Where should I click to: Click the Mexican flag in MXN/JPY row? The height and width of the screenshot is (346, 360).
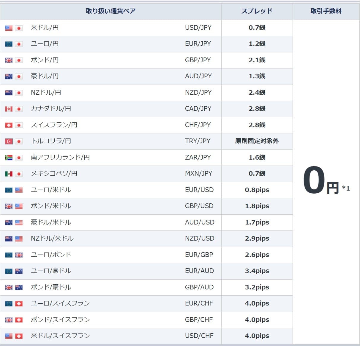click(x=9, y=174)
